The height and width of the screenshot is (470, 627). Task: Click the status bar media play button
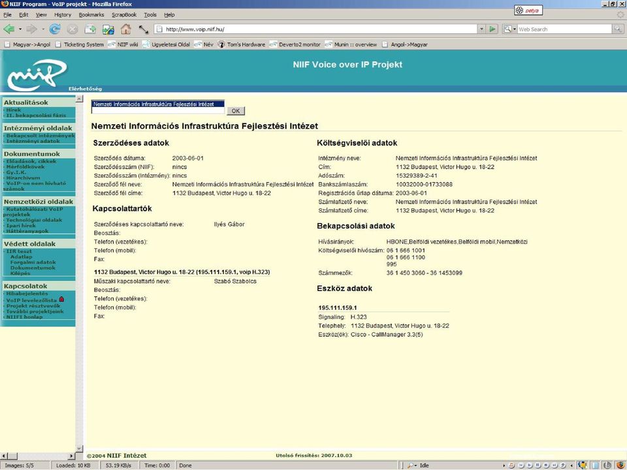(529, 465)
